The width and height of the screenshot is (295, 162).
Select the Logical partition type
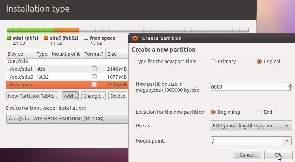(x=259, y=62)
